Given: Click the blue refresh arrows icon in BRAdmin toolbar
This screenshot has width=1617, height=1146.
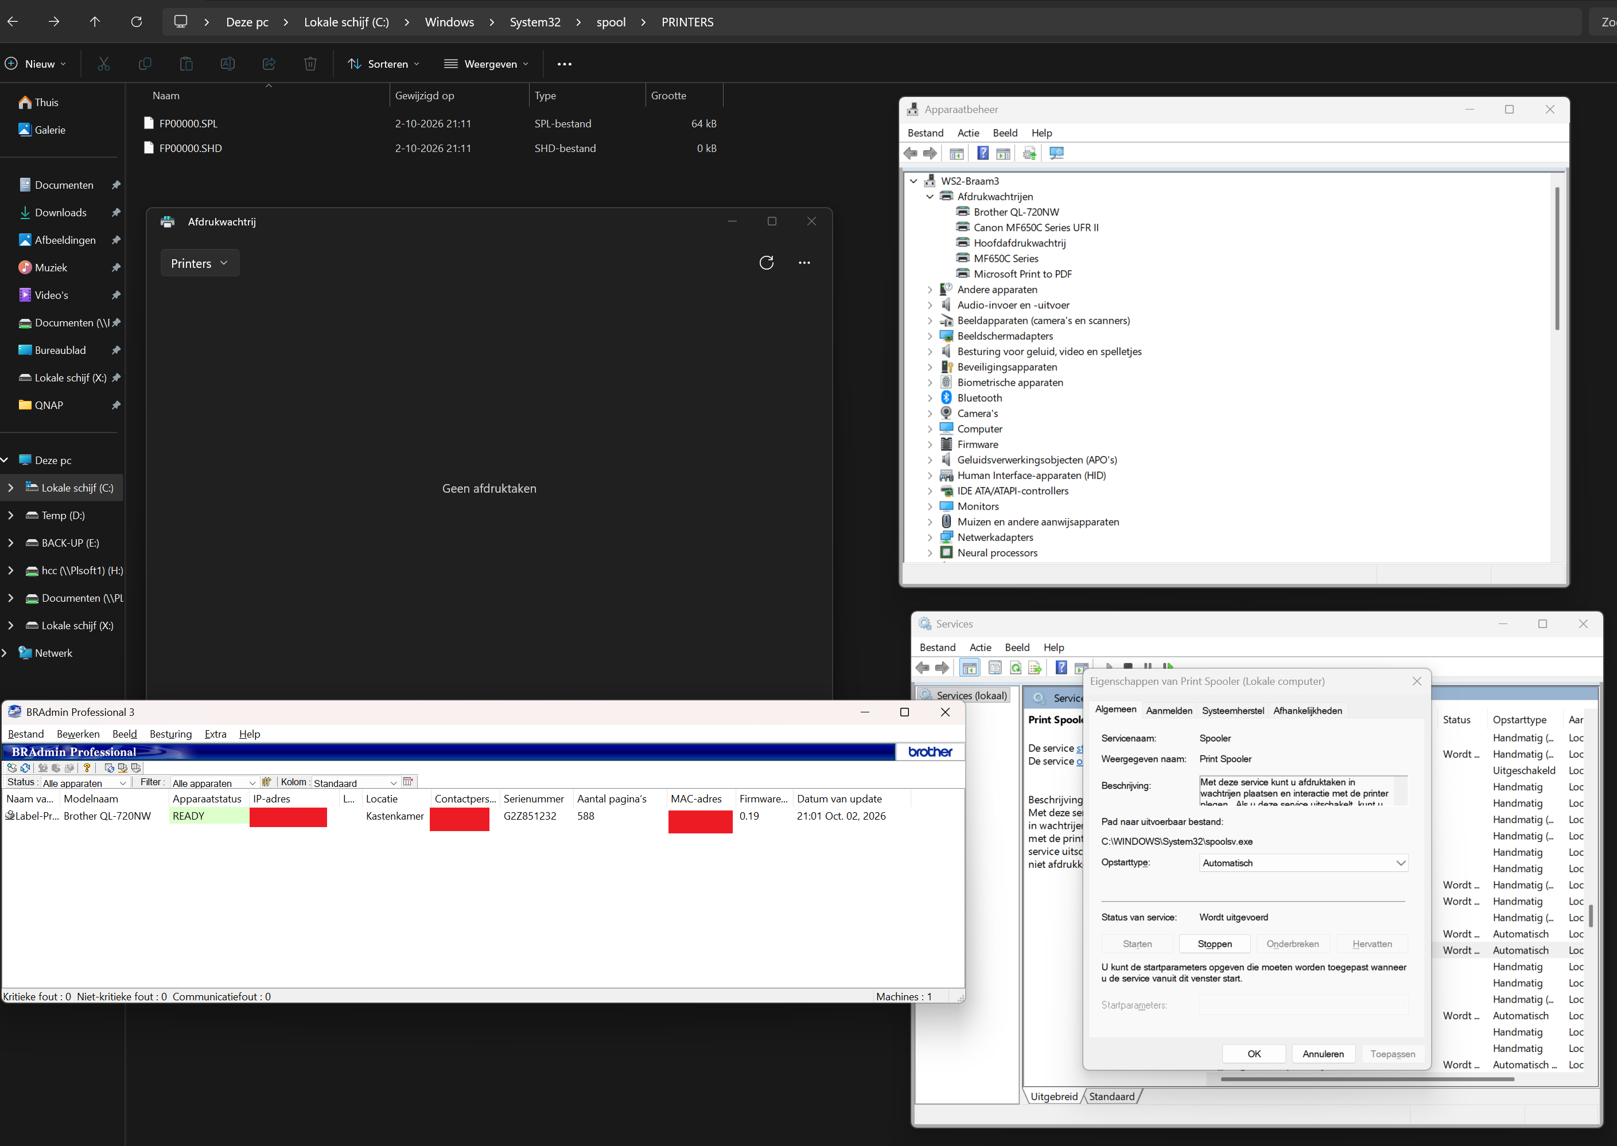Looking at the screenshot, I should coord(25,768).
